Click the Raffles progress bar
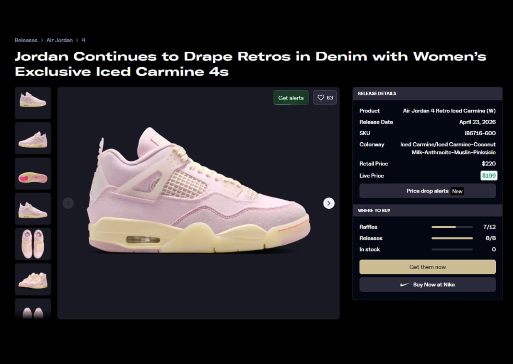 coord(452,227)
